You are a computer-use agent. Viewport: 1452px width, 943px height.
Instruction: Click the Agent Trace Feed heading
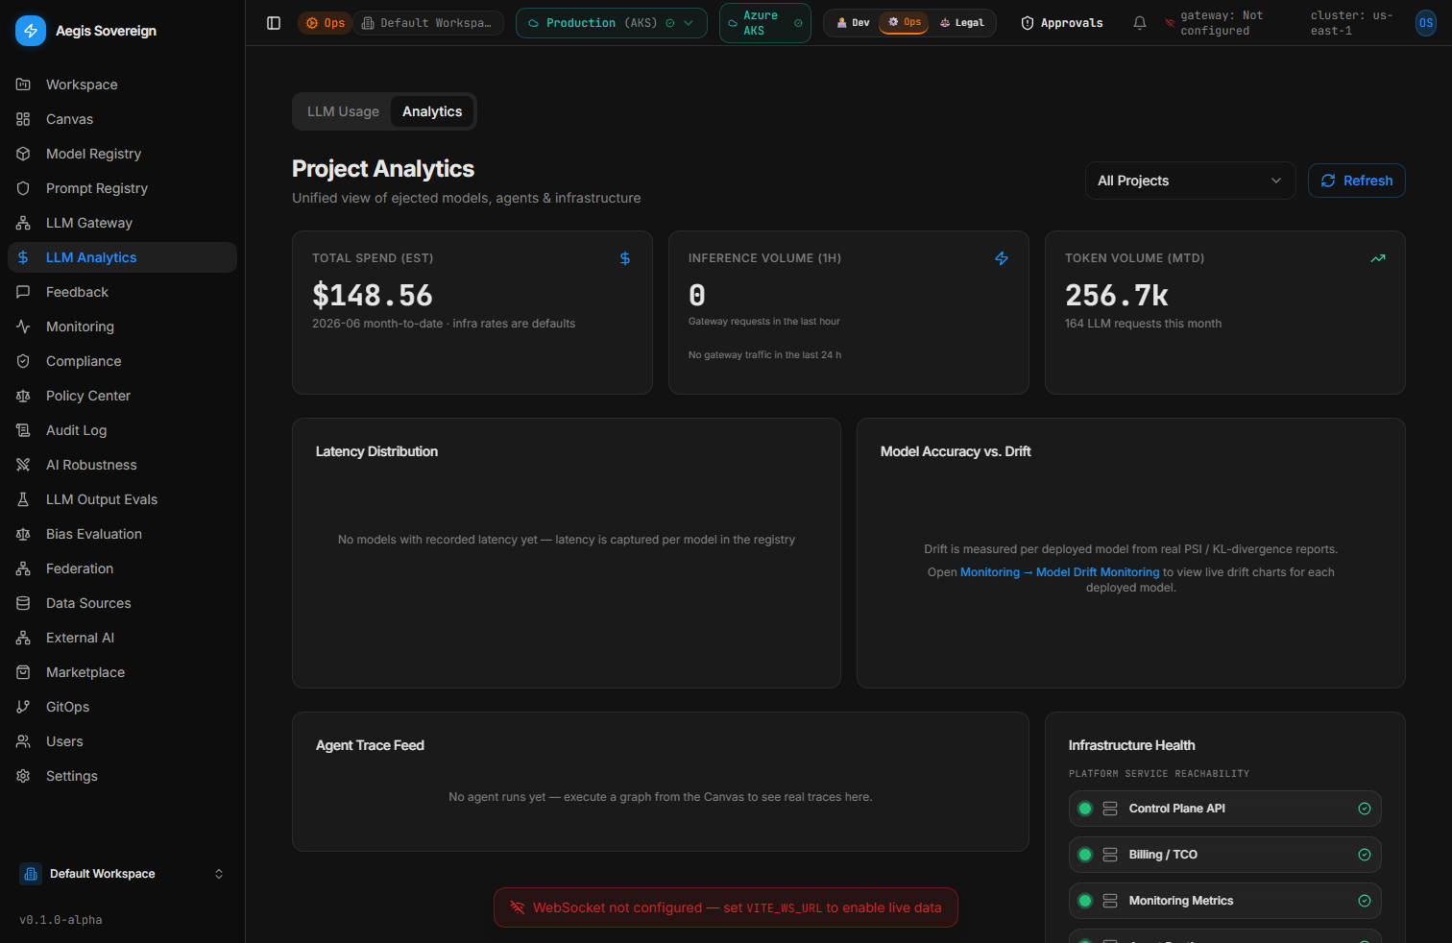(370, 745)
